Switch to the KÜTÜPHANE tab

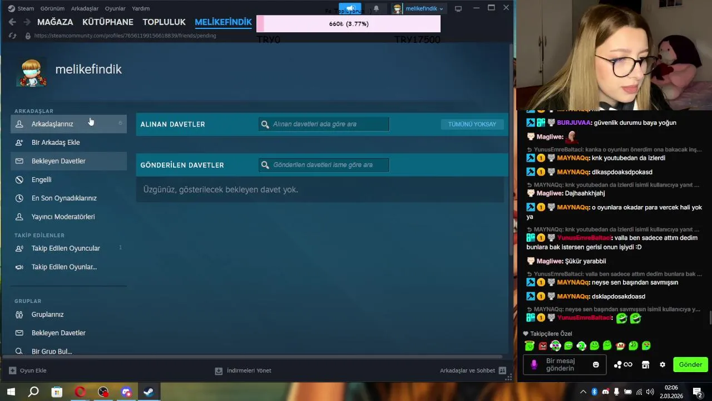(x=108, y=22)
